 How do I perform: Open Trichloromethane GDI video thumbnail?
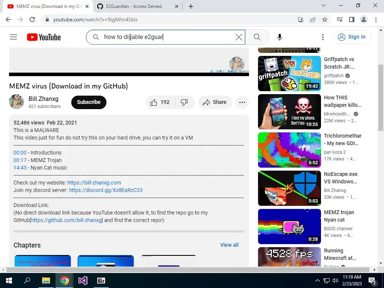[289, 150]
